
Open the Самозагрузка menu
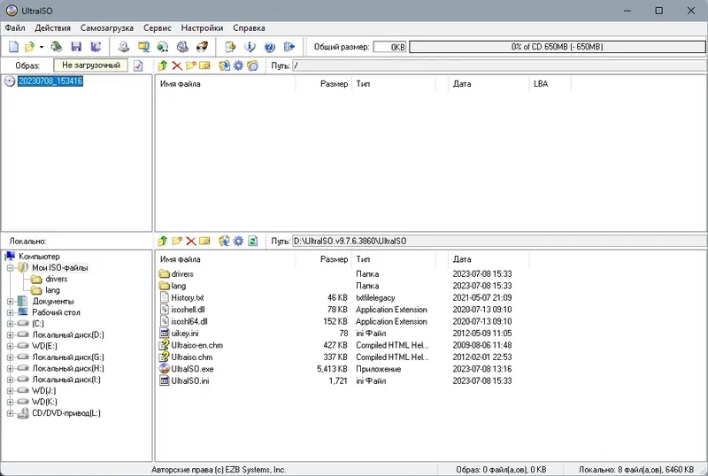point(107,28)
